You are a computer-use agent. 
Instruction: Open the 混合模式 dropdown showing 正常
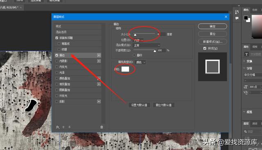(x=147, y=45)
